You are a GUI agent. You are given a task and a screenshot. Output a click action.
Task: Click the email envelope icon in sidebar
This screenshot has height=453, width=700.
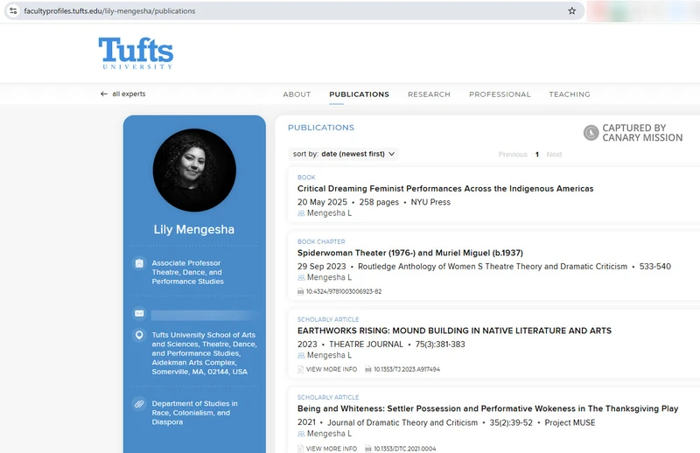(x=139, y=313)
